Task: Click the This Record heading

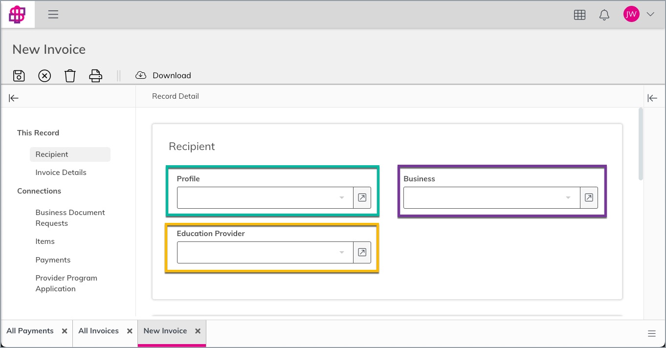Action: [x=38, y=133]
